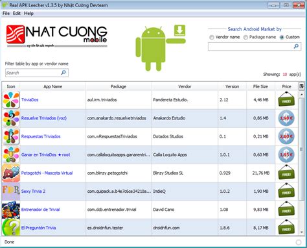Click the Nhat Cuong mobile logo
Image resolution: width=307 pixels, height=248 pixels.
point(57,36)
